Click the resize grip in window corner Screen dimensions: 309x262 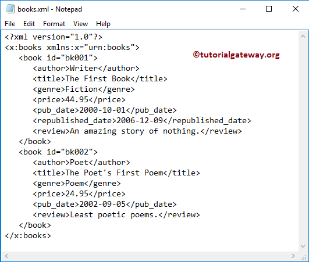[x=304, y=257]
